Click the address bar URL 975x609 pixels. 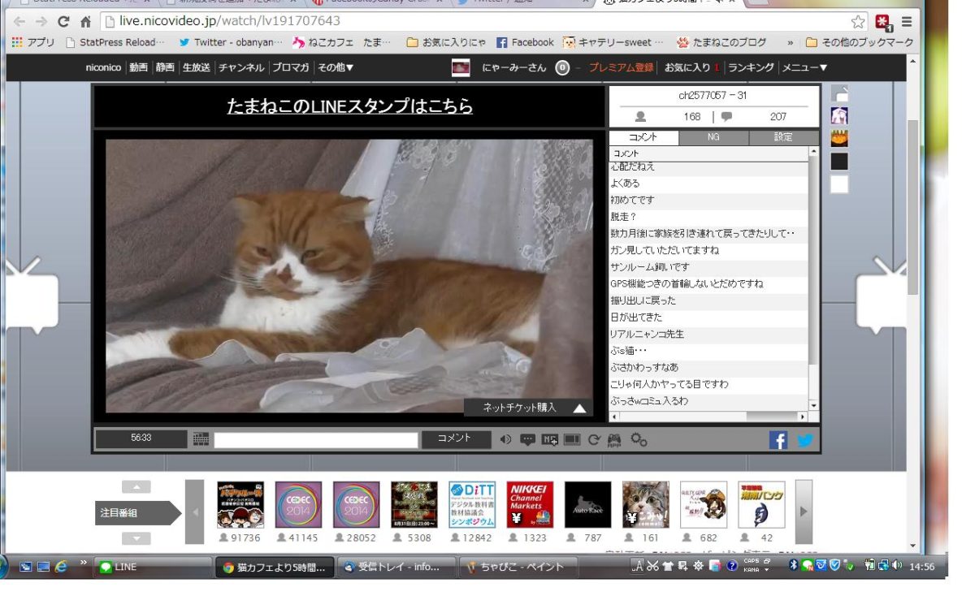coord(230,21)
